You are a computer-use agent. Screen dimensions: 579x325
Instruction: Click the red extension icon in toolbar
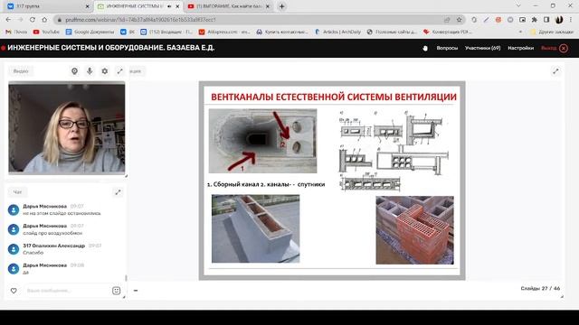point(498,20)
